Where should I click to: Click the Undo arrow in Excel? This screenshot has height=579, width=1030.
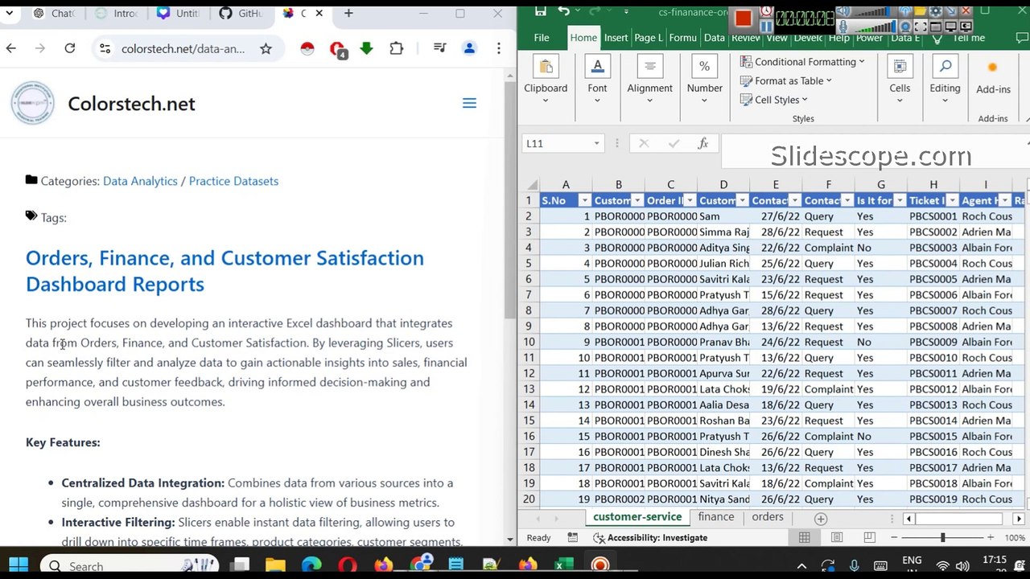tap(563, 11)
